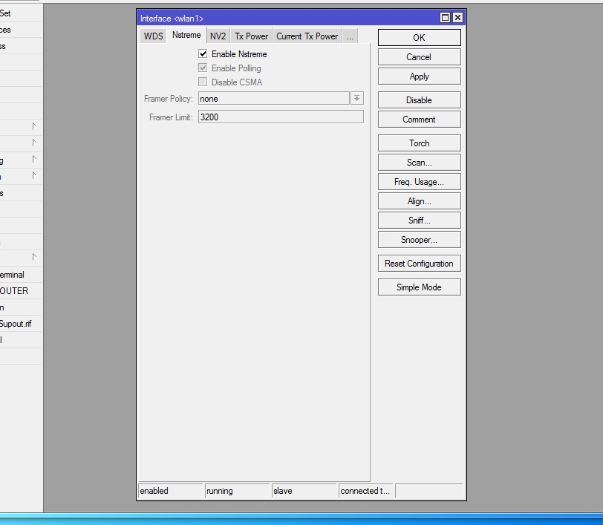Screen dimensions: 603x525
Task: Click the slave status field
Action: point(304,491)
